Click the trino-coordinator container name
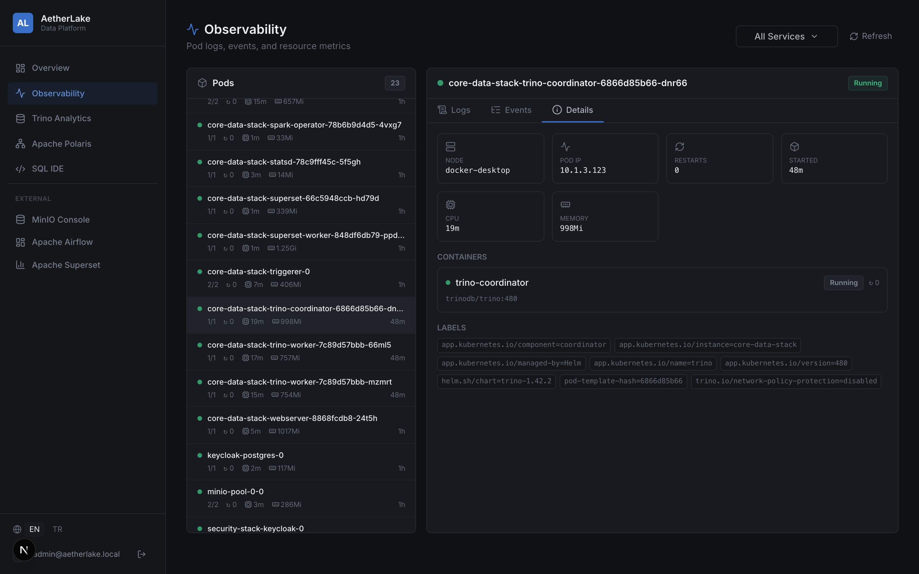The image size is (919, 574). [492, 283]
